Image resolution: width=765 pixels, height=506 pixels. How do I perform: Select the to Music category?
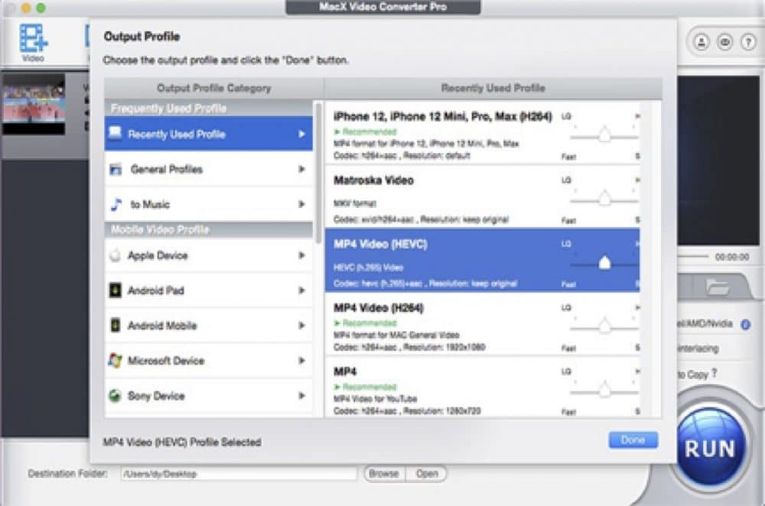coord(209,204)
